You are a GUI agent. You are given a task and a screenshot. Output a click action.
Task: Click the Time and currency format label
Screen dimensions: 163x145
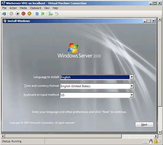pos(42,86)
